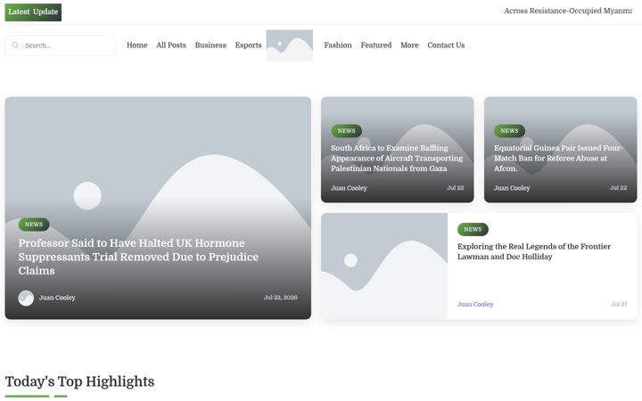Click Jul 22 date on South Africa card
This screenshot has width=642, height=401.
(x=456, y=188)
